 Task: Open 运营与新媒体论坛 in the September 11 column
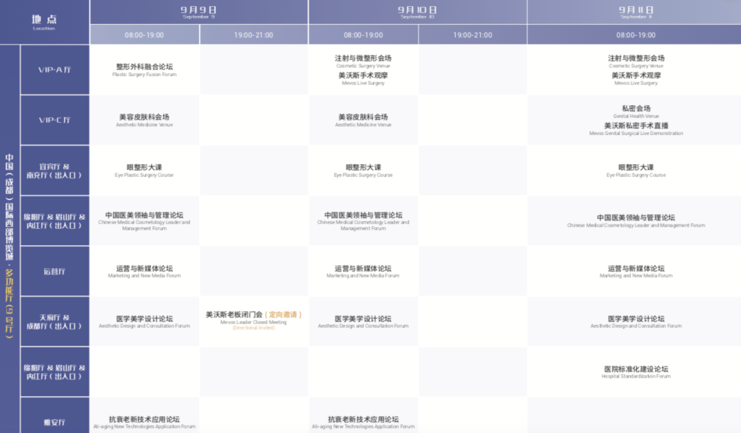click(x=635, y=272)
